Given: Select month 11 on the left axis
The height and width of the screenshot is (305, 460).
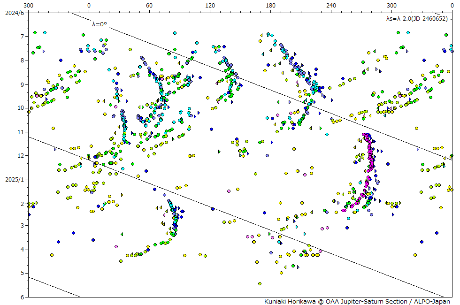Looking at the screenshot, I should click(21, 132).
